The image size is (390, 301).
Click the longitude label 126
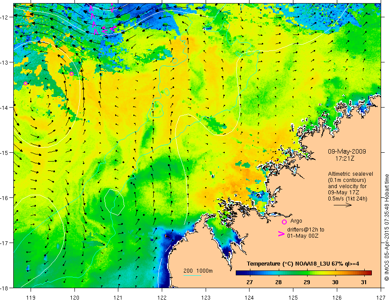(337, 298)
